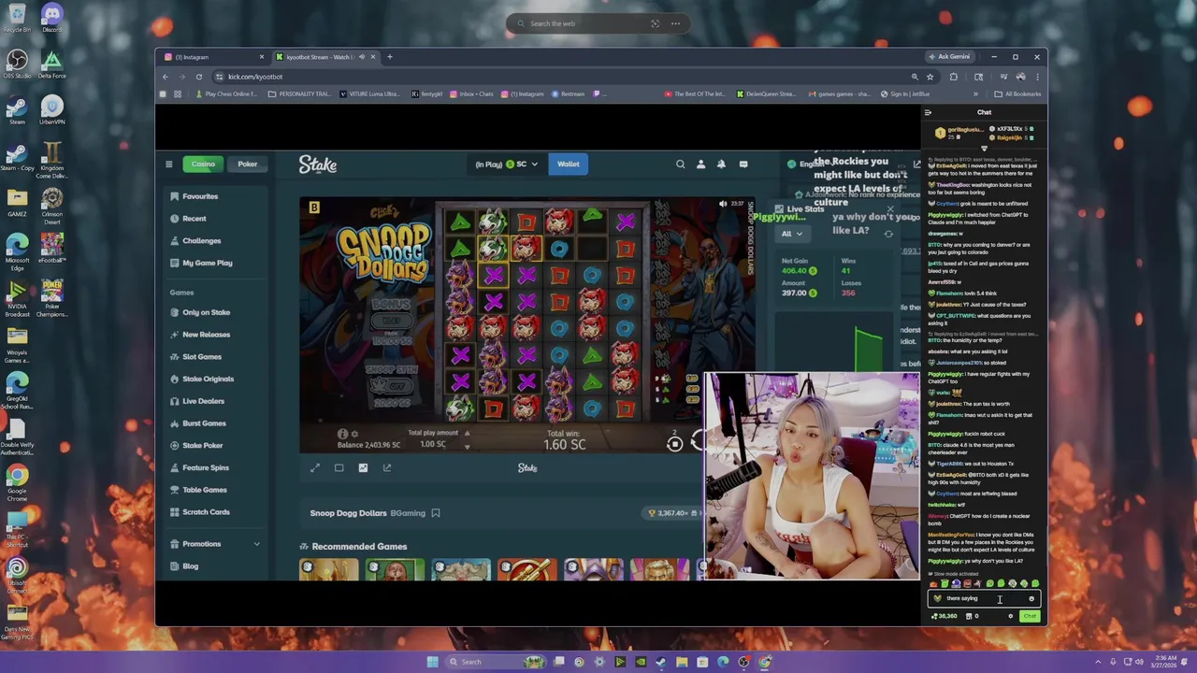Click the emote icon in chat input

point(1031,599)
